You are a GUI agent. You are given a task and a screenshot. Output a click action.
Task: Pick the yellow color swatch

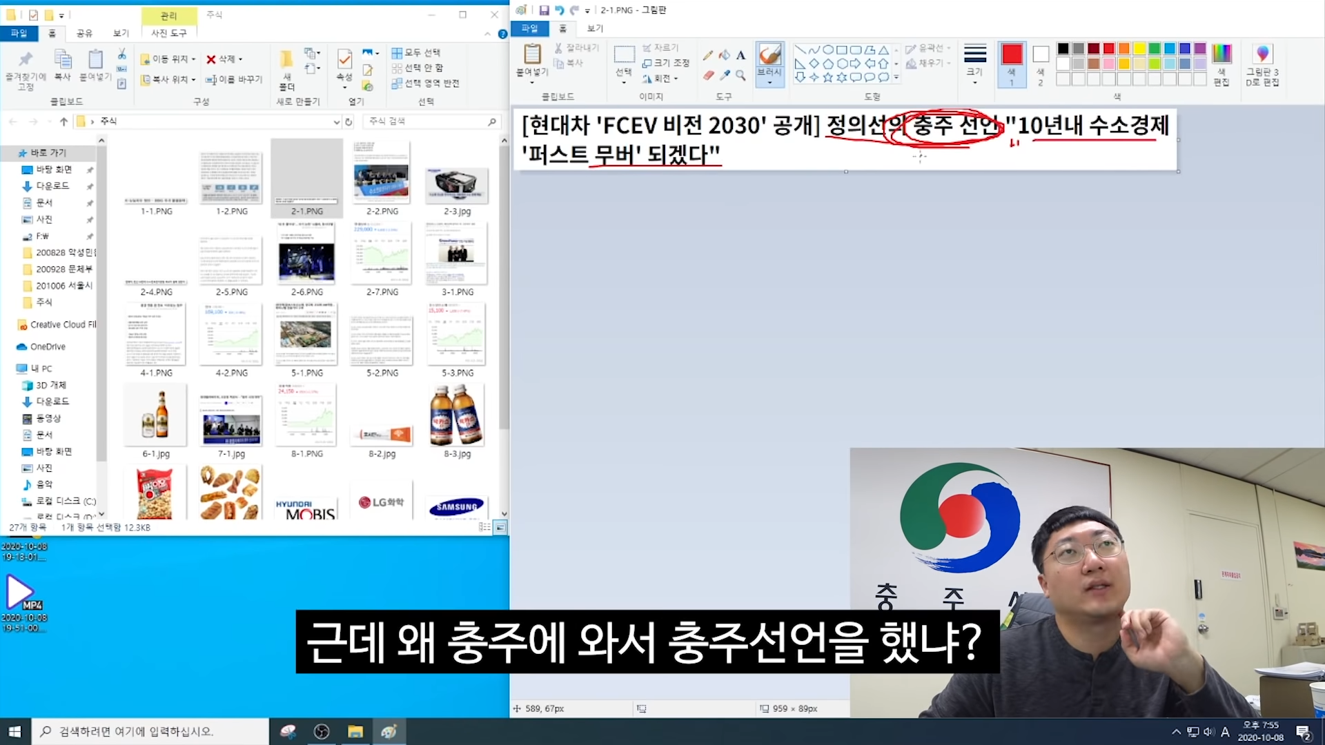[1139, 48]
